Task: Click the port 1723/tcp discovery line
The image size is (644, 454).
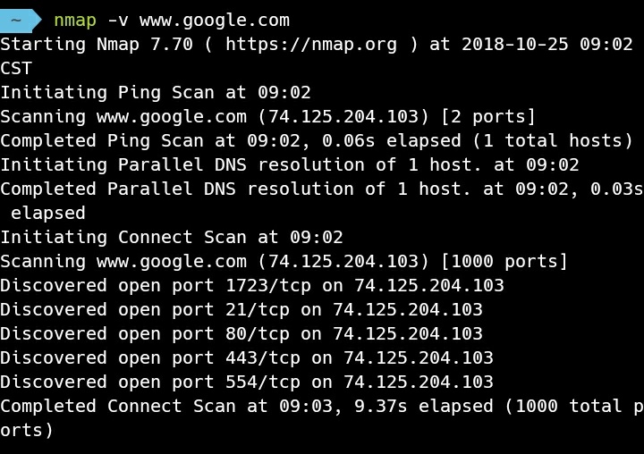Action: [x=251, y=286]
